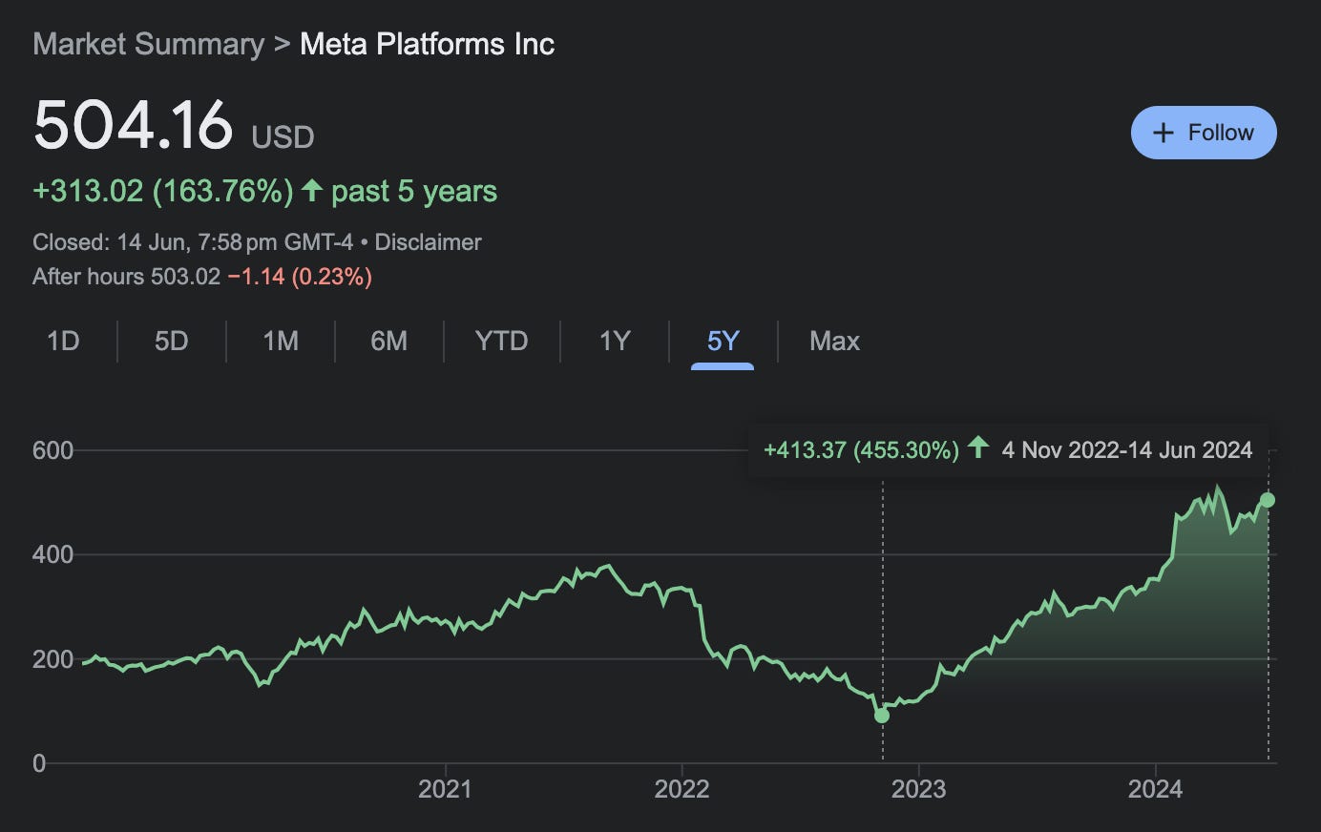Screen dimensions: 1321x832
Task: Show the Max range tab
Action: pyautogui.click(x=834, y=341)
